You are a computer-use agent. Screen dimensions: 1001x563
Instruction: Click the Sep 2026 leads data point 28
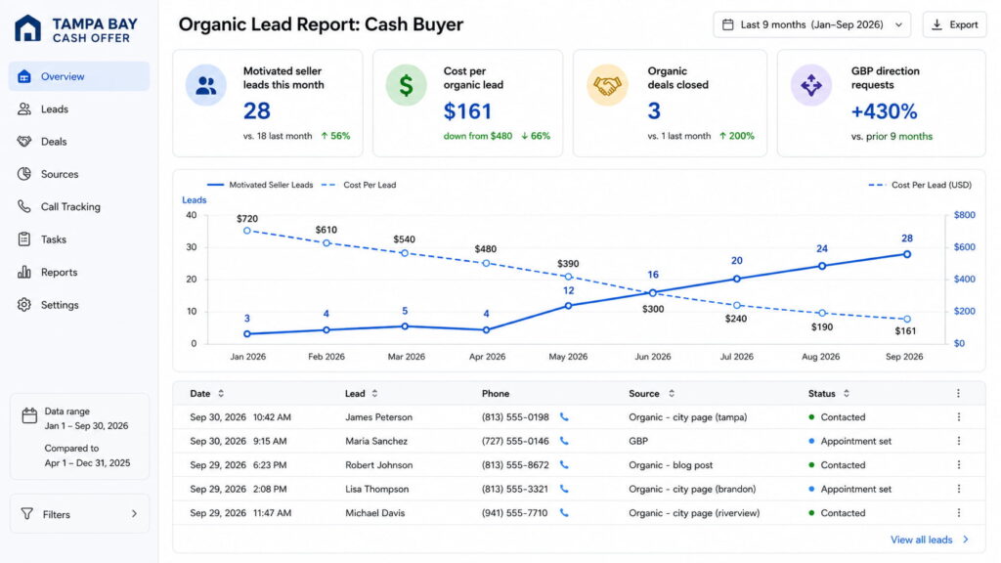[x=907, y=254]
